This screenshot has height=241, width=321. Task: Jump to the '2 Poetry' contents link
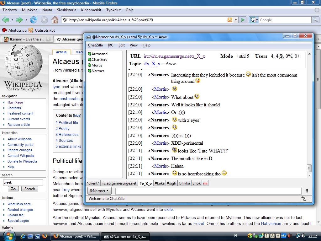[62, 128]
